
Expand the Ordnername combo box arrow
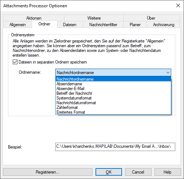168,73
